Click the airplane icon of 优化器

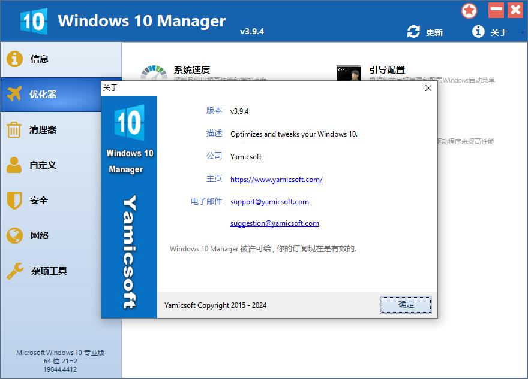pyautogui.click(x=14, y=94)
